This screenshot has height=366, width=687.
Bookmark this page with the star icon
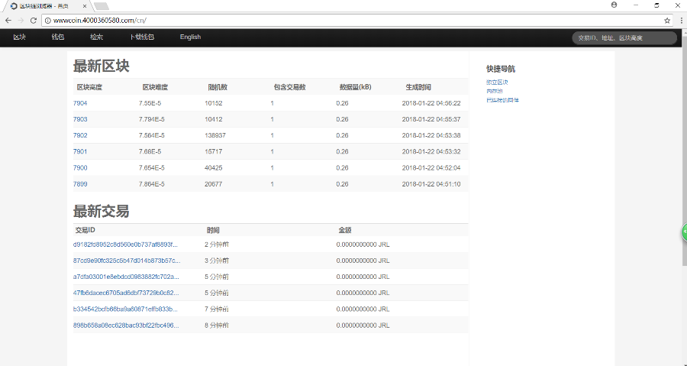pos(667,20)
